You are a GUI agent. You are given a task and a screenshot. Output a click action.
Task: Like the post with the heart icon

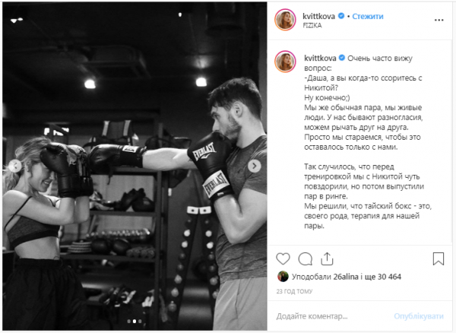click(283, 258)
